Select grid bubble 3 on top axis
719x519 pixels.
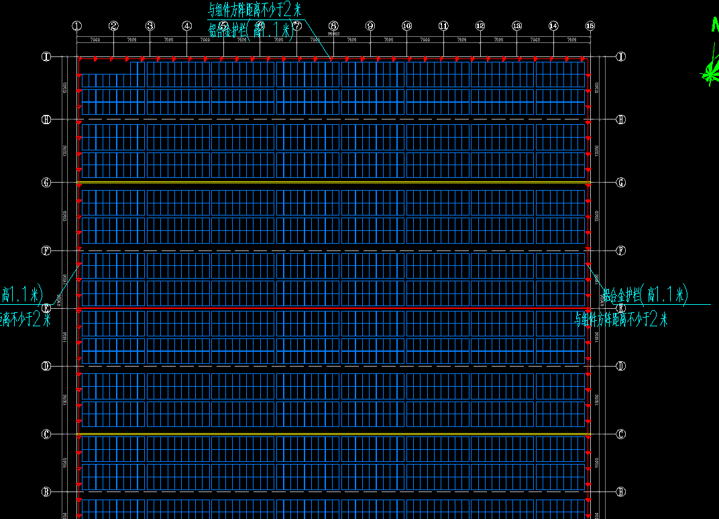(x=150, y=26)
